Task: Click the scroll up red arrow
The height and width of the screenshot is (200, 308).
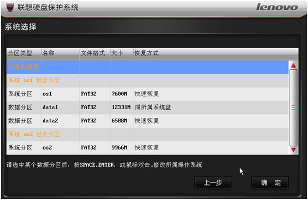Action: click(293, 65)
